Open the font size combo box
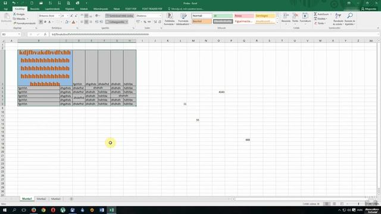The image size is (381, 214). click(64, 16)
